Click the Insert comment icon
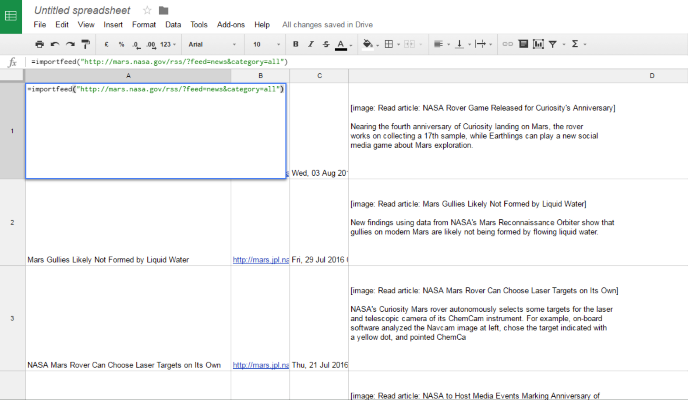Screen dimensions: 688x400 pos(523,44)
